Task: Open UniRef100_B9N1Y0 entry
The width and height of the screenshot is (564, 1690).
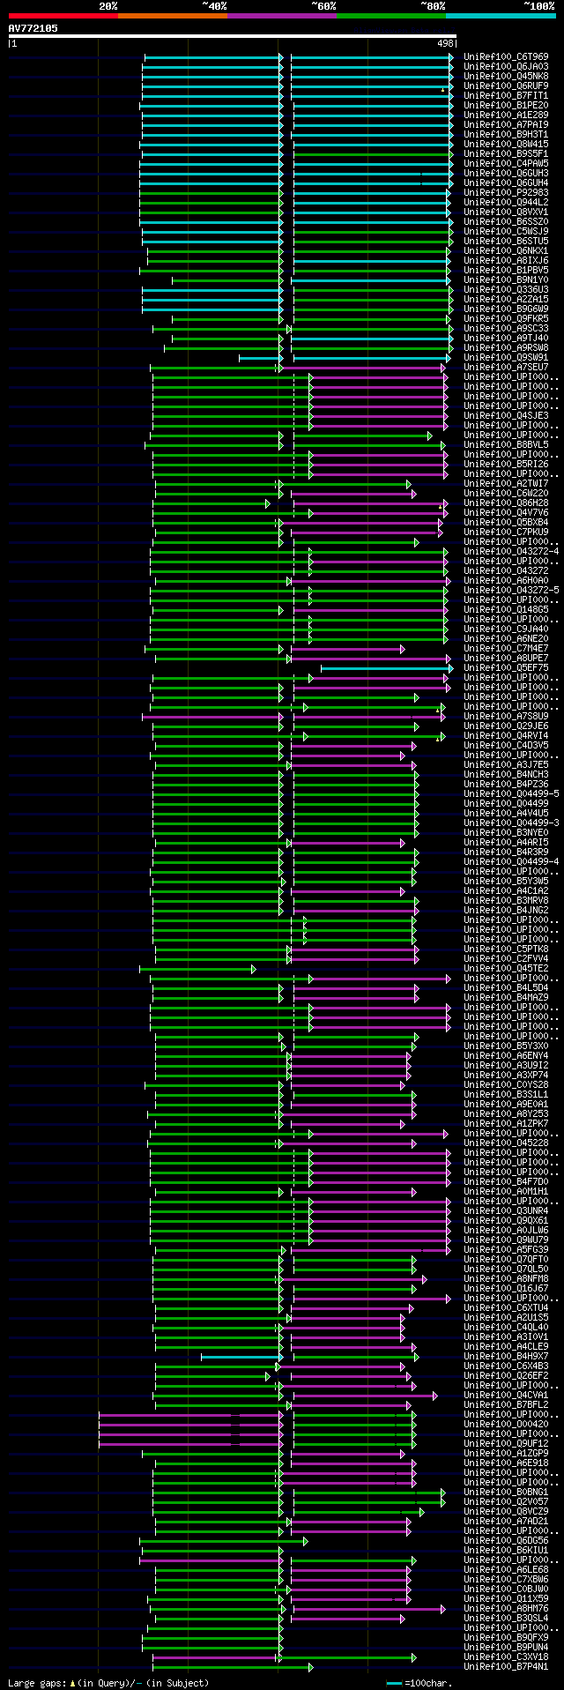Action: [506, 279]
